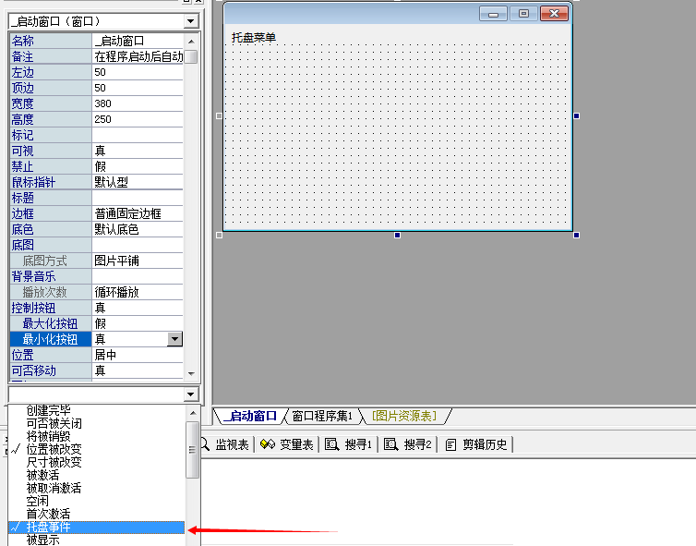Click property list scrollbar down arrow
The image size is (696, 546).
[191, 373]
